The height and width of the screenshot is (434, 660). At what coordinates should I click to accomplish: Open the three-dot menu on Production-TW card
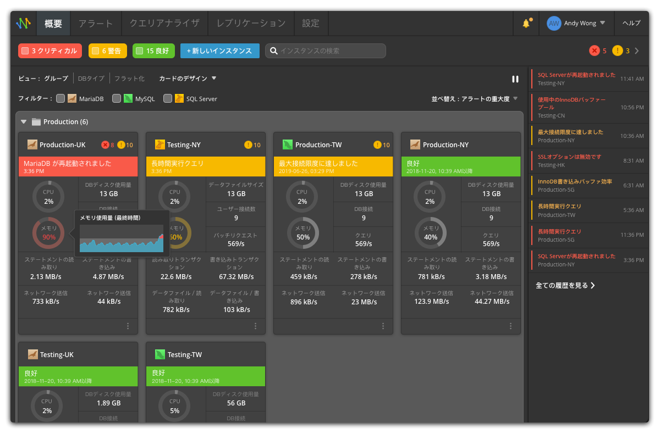click(x=383, y=326)
